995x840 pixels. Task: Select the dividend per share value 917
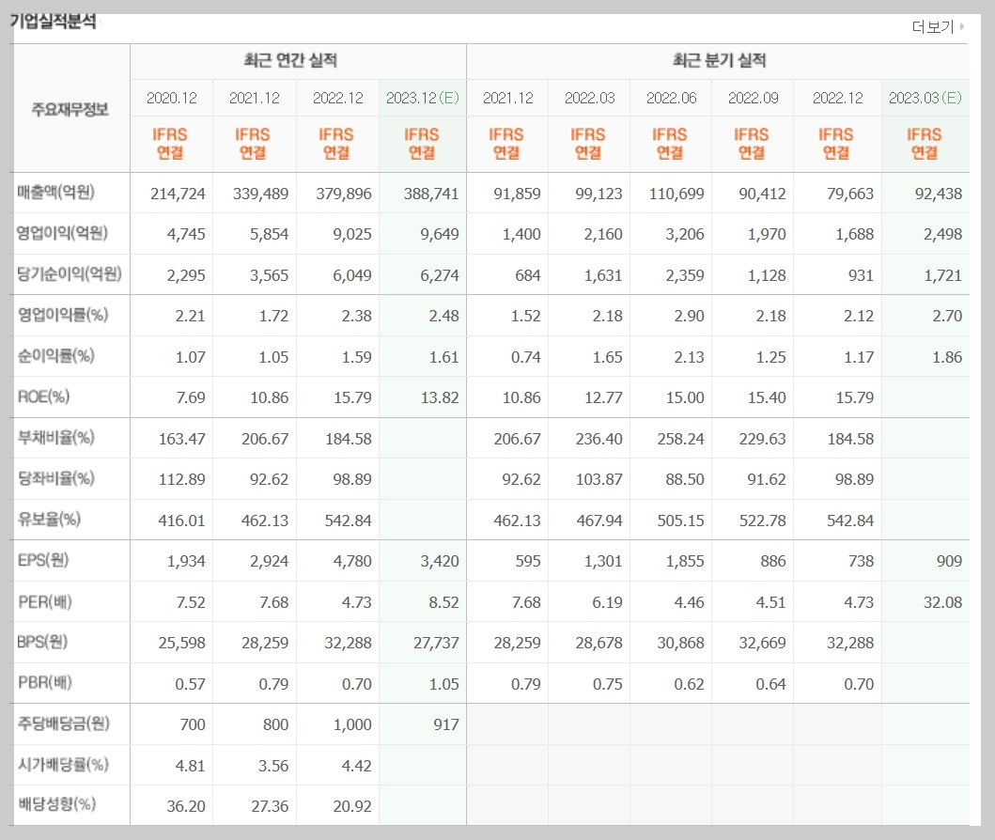pyautogui.click(x=446, y=725)
